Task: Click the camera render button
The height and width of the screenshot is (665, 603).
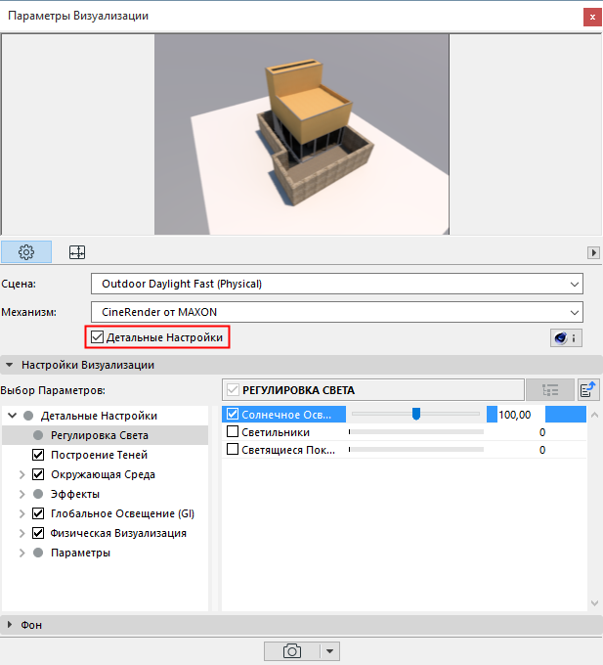Action: point(292,651)
